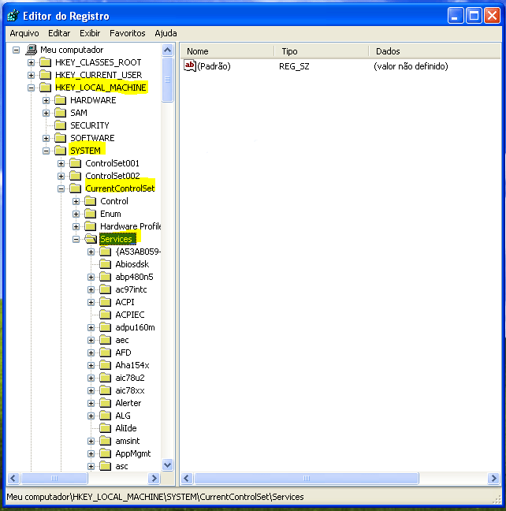Viewport: 506px width, 511px height.
Task: Collapse the CurrentControlSet branch
Action: pos(61,188)
